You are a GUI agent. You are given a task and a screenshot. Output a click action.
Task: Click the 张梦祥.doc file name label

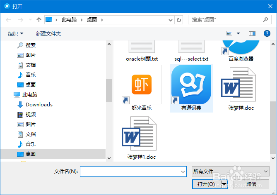pos(241,108)
